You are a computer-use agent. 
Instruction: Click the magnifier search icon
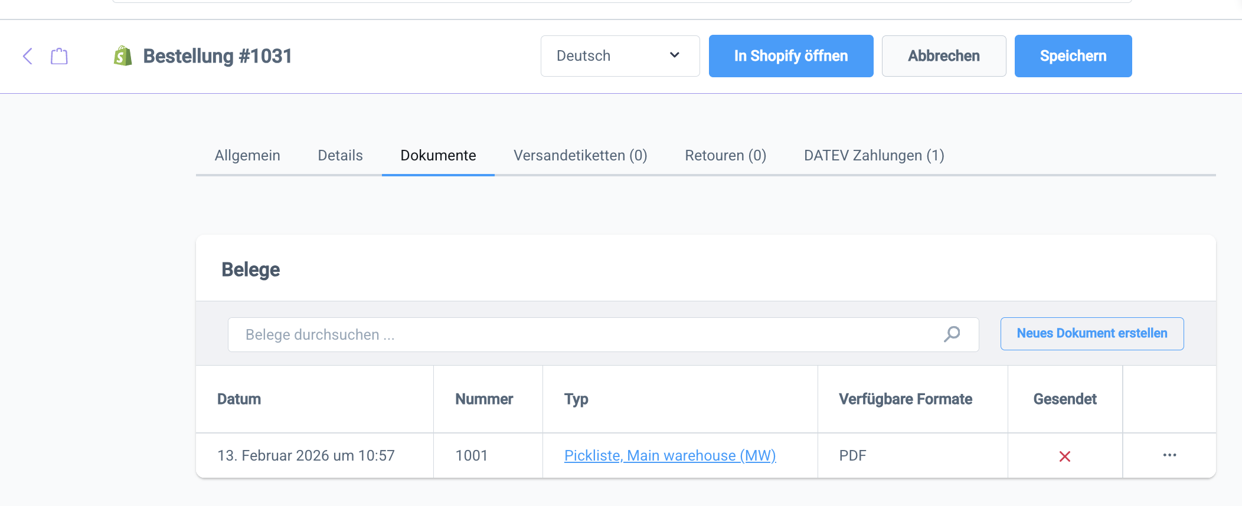(952, 334)
